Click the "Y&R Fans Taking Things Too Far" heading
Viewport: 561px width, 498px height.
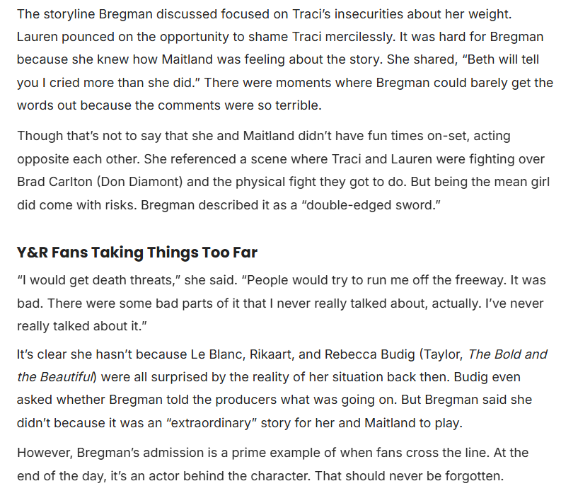[137, 253]
